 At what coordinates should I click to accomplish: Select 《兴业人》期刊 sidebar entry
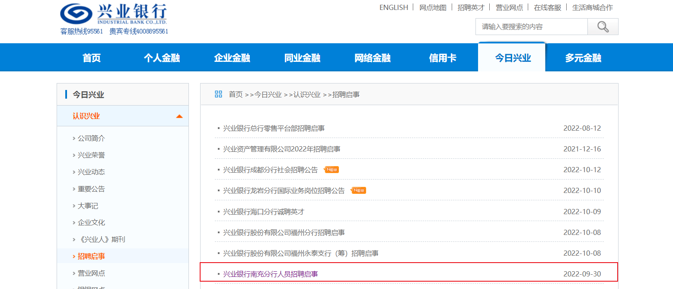click(x=101, y=240)
